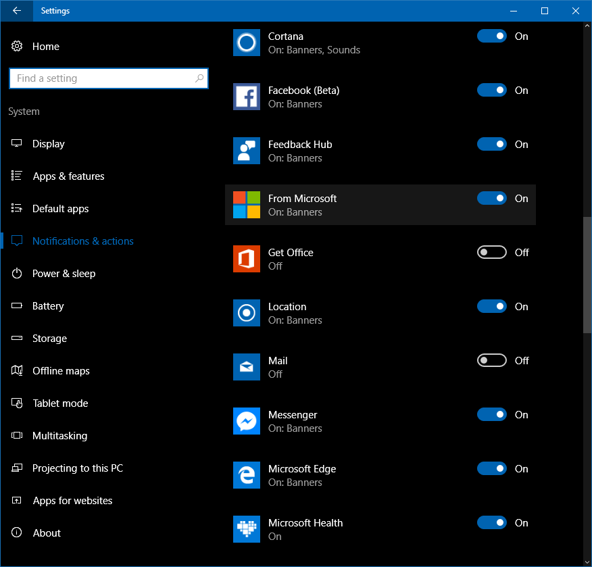Click the Cortana app icon
The height and width of the screenshot is (567, 592).
tap(247, 43)
